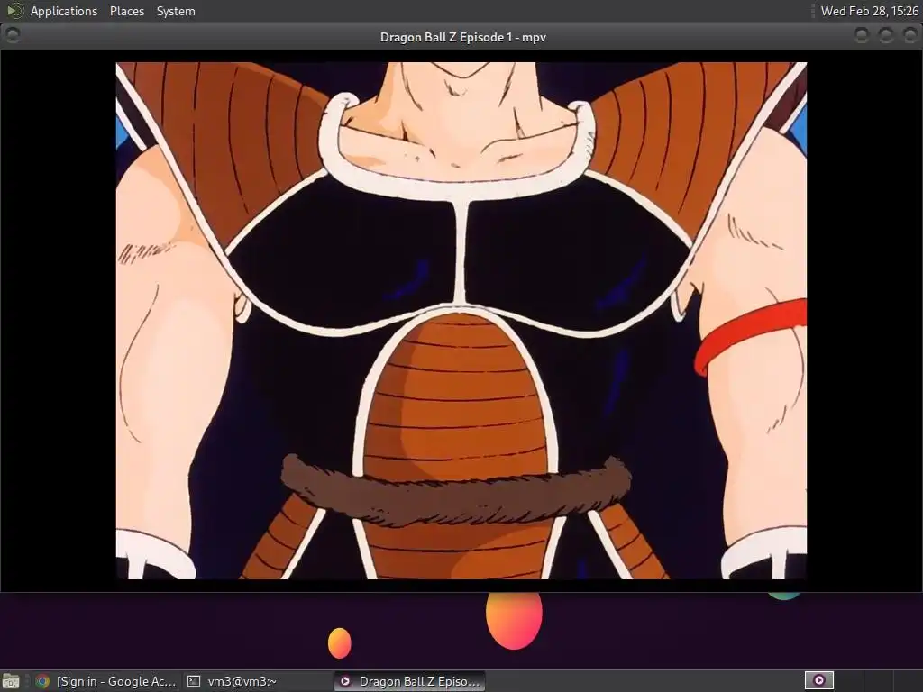Click the distro logo icon beside Applications
923x692 pixels.
14,11
